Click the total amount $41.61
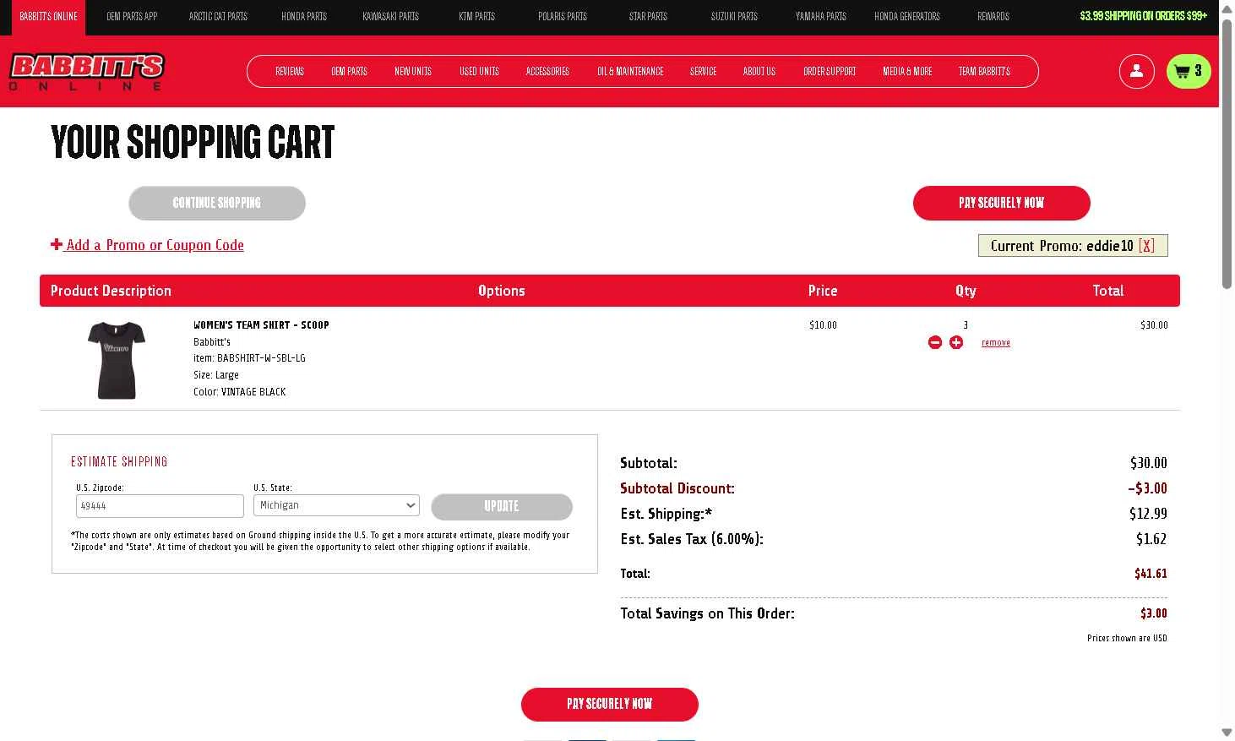Viewport: 1235px width, 741px height. coord(1151,574)
